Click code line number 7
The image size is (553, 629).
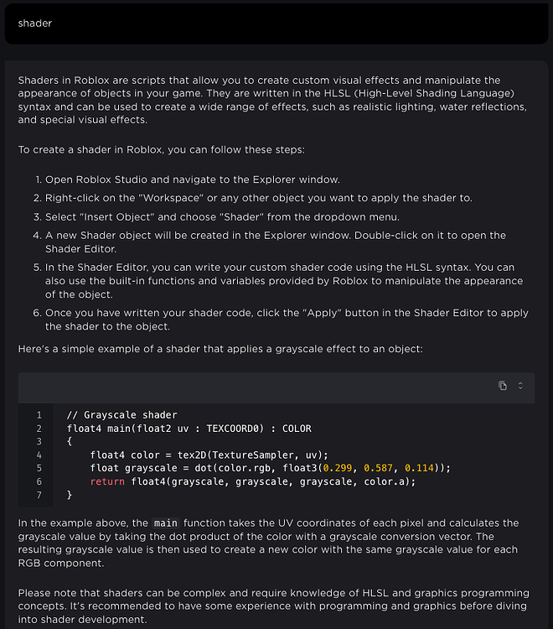[x=39, y=495]
